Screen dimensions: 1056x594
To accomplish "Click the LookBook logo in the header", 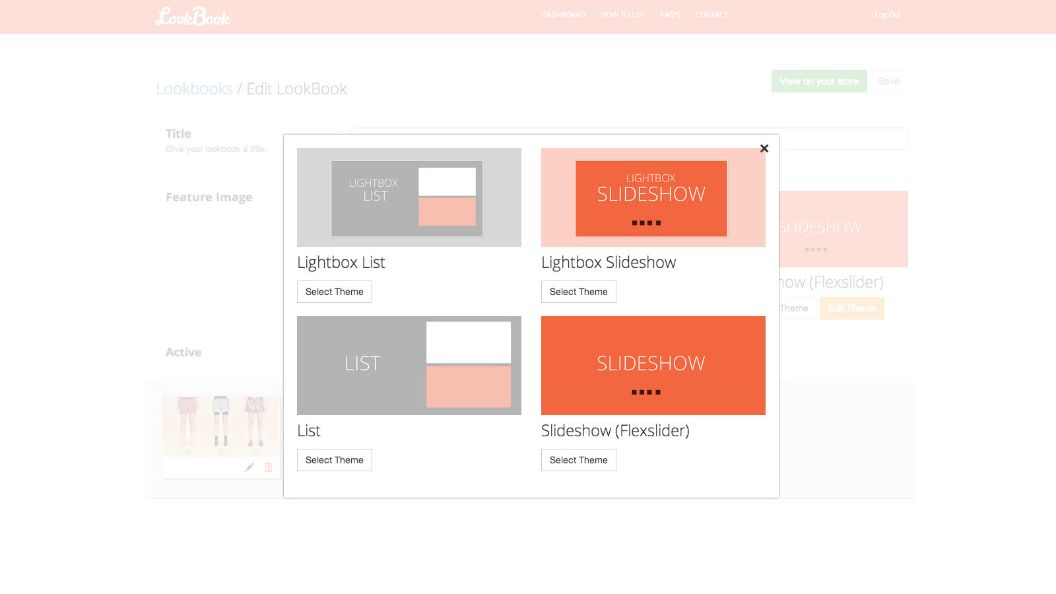I will (193, 16).
